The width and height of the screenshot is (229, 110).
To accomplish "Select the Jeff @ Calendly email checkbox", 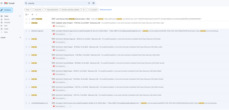I will [26, 19].
